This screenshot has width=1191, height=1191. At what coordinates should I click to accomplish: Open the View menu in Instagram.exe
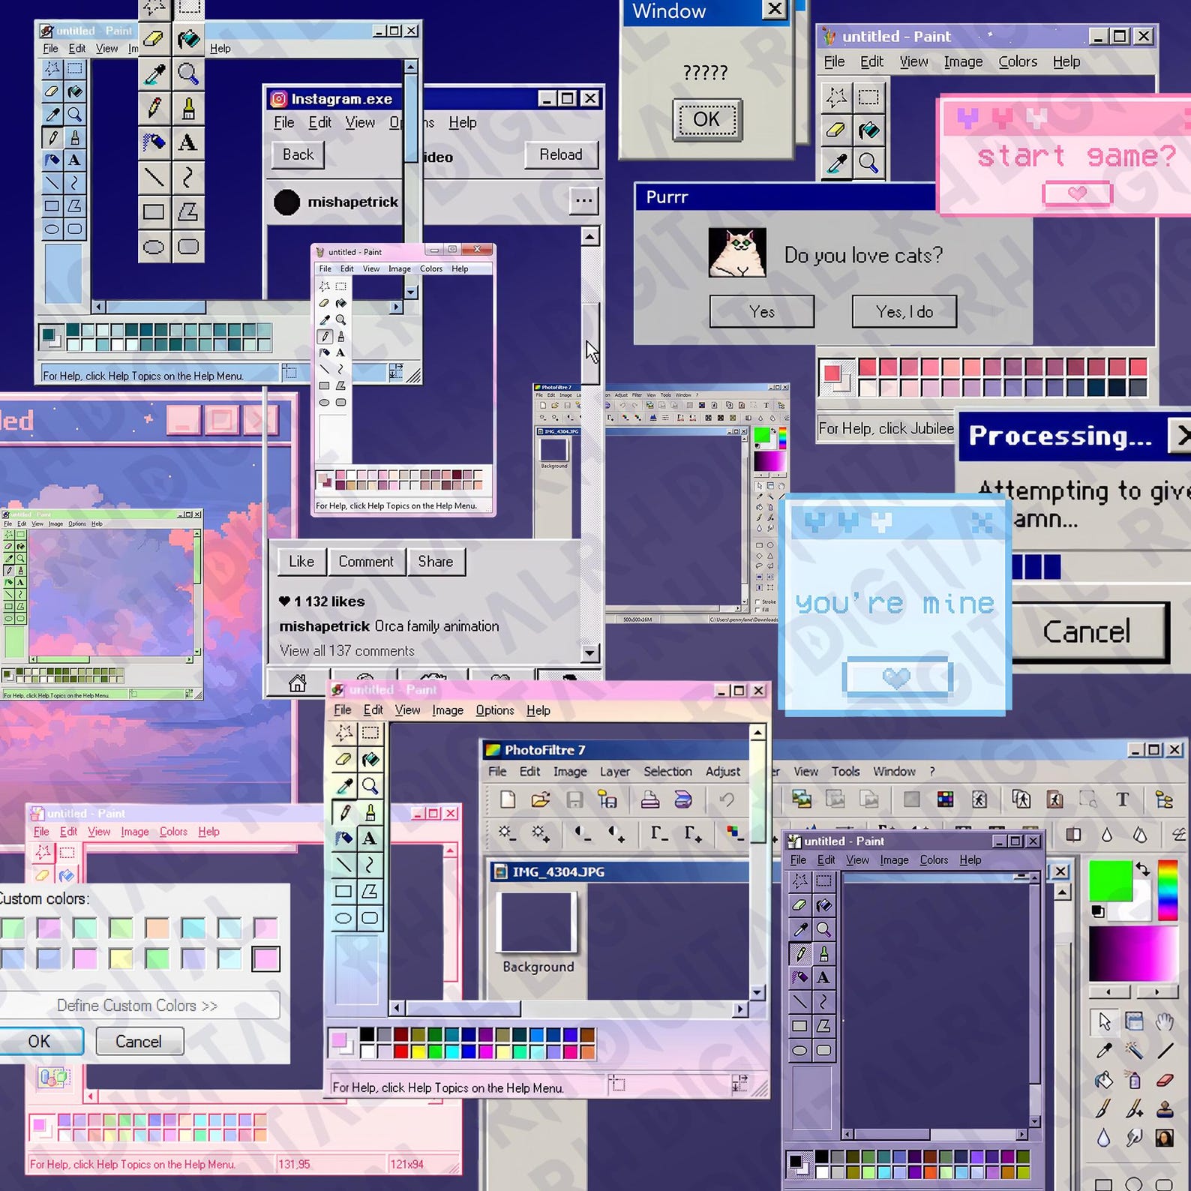[360, 122]
